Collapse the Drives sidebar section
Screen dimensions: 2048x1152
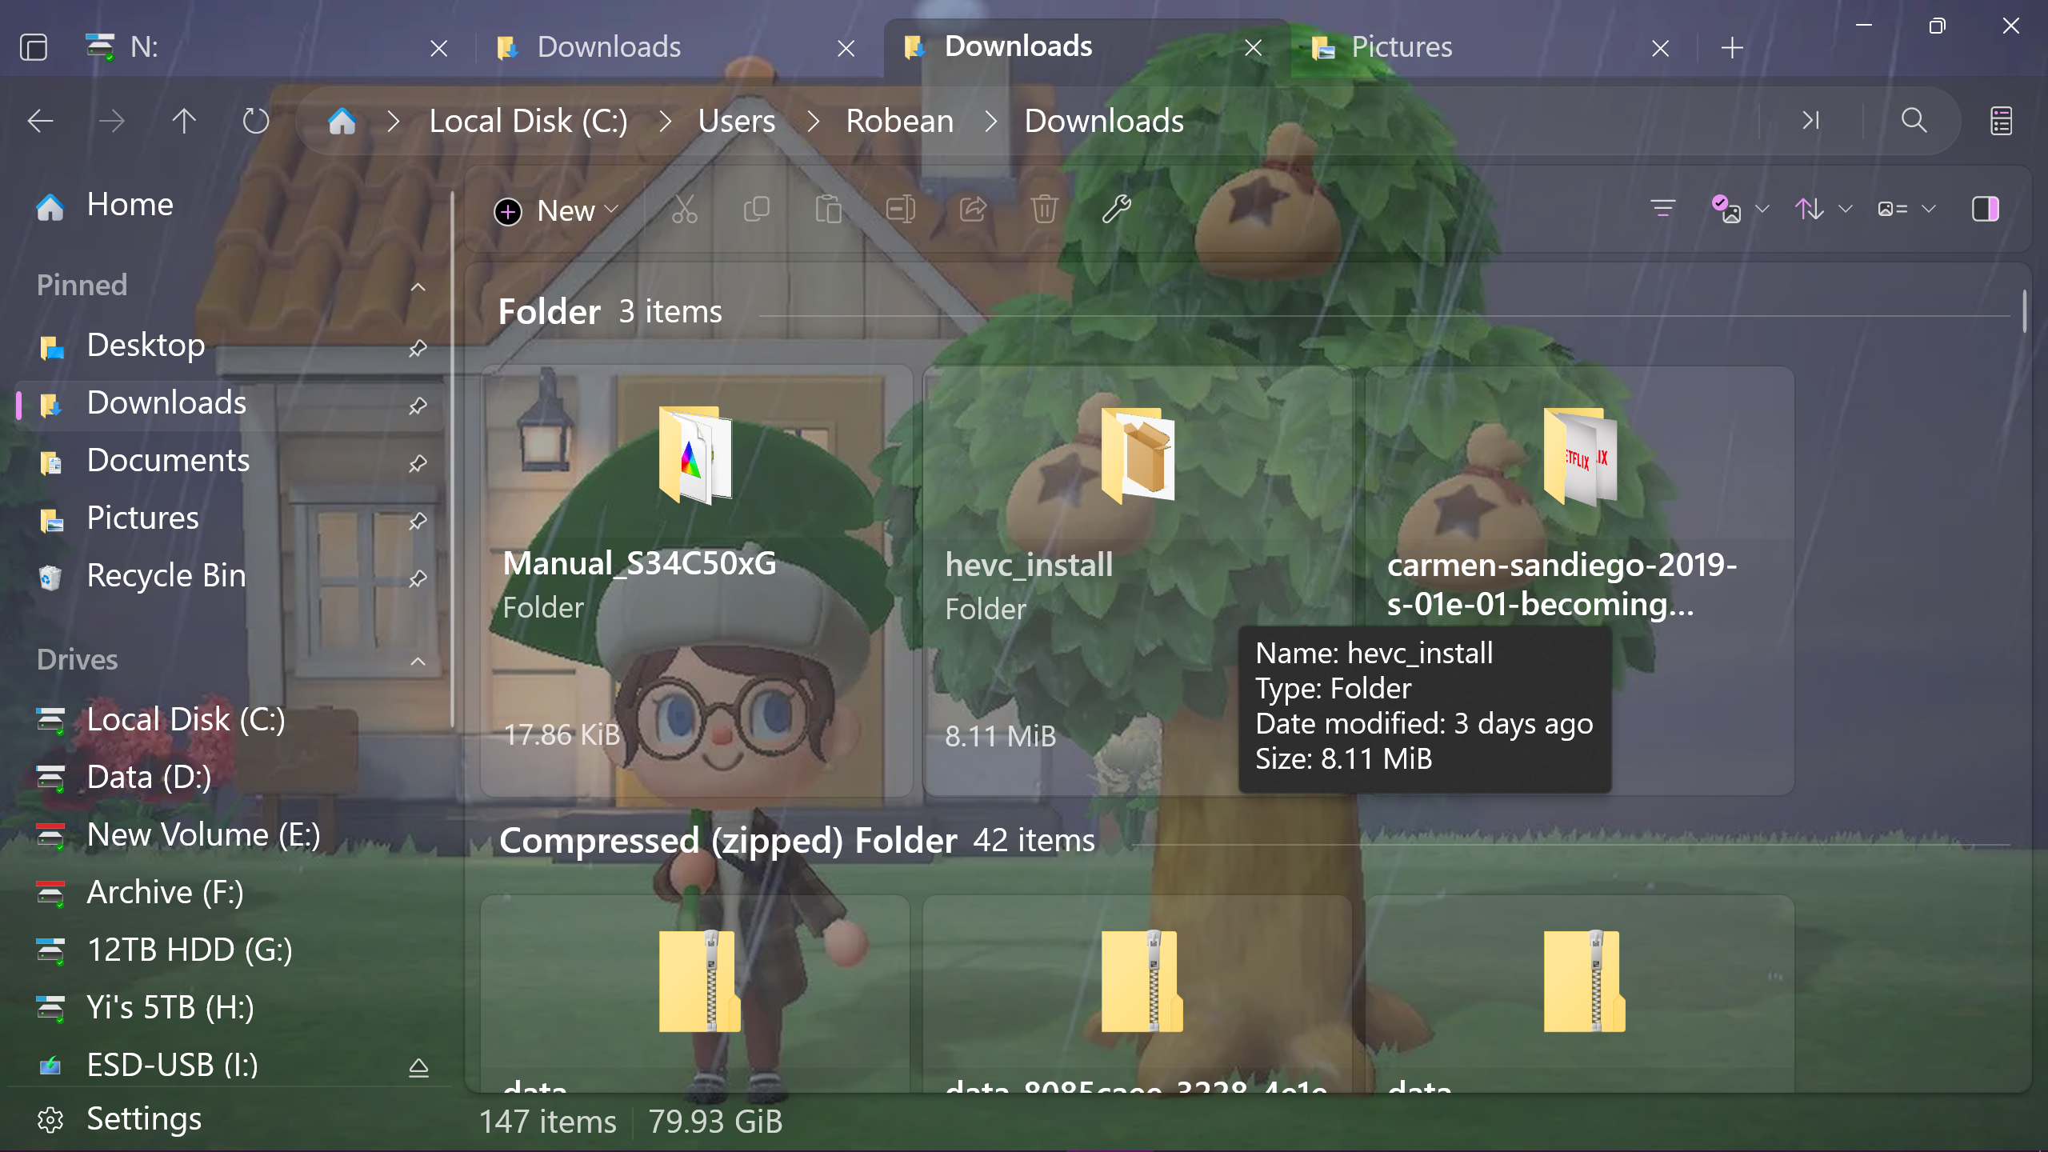point(418,661)
